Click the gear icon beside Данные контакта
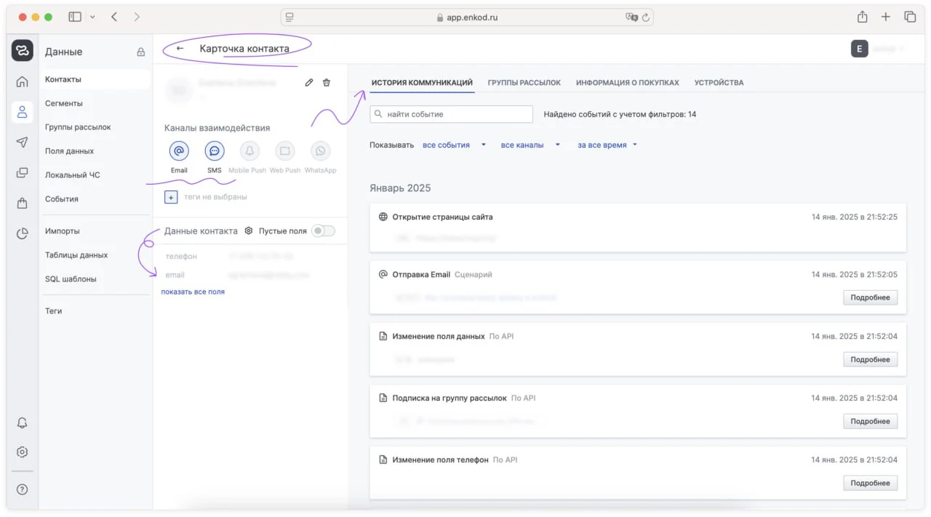 (x=249, y=231)
